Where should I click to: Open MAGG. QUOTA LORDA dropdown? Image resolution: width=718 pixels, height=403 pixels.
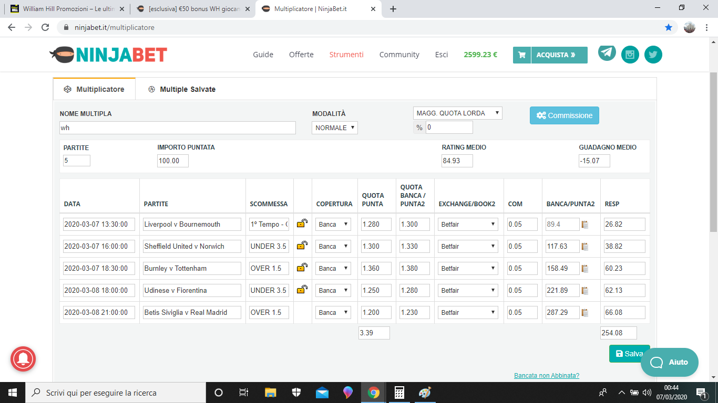[458, 113]
